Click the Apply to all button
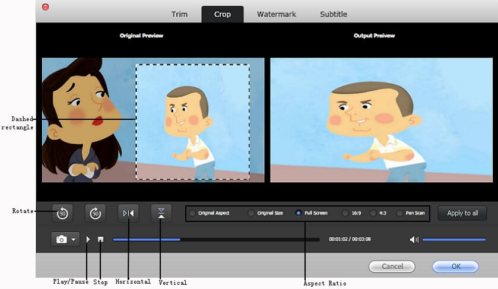Viewport: 498px width, 289px height. point(462,213)
